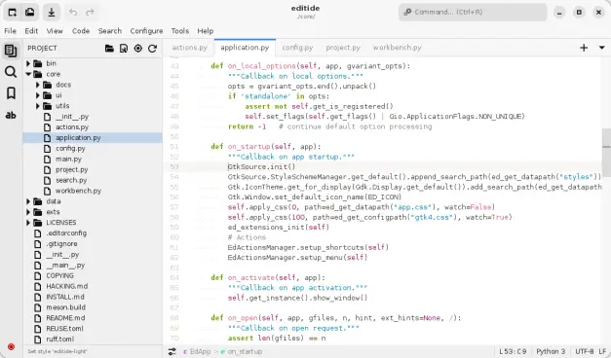Change language via Python 3 status button
611x358 pixels.
coord(551,352)
